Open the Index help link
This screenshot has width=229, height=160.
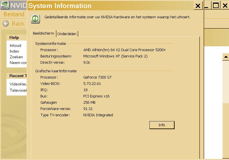pyautogui.click(x=14, y=51)
